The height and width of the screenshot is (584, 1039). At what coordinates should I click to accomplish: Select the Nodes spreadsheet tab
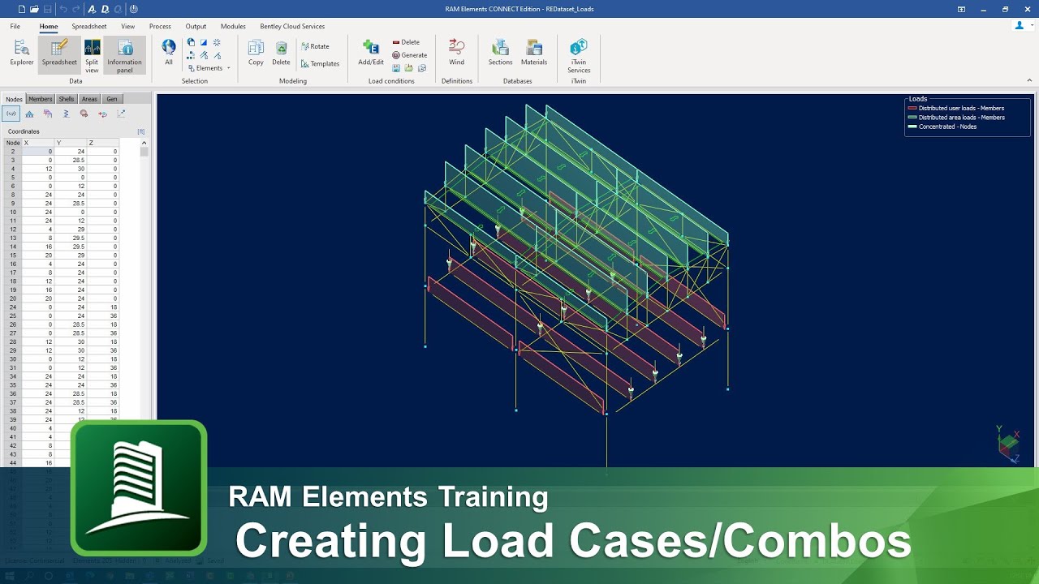tap(14, 99)
